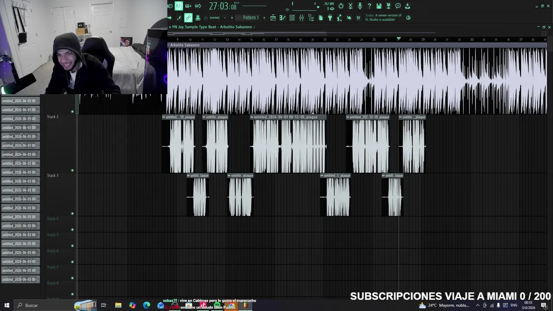553x311 pixels.
Task: Open the 24°C weather widget
Action: [x=444, y=305]
